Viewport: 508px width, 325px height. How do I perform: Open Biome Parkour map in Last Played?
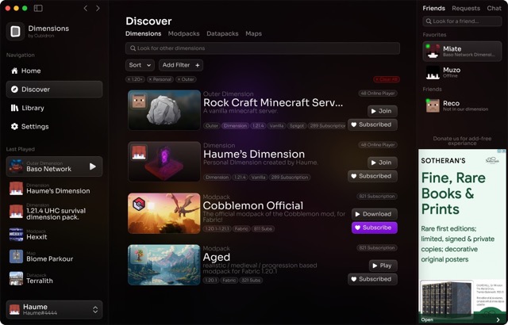tap(55, 257)
